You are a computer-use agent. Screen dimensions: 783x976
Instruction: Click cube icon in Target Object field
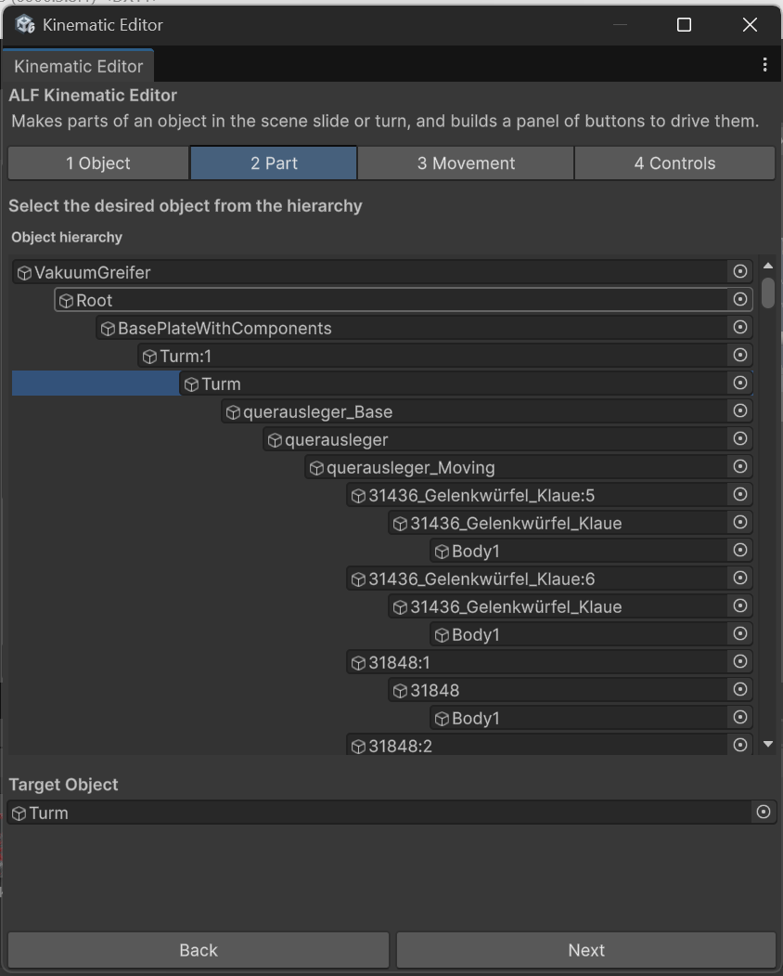click(x=19, y=813)
